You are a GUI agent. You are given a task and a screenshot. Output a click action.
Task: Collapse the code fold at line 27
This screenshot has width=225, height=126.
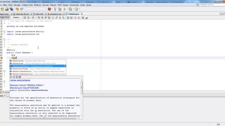point(4,82)
